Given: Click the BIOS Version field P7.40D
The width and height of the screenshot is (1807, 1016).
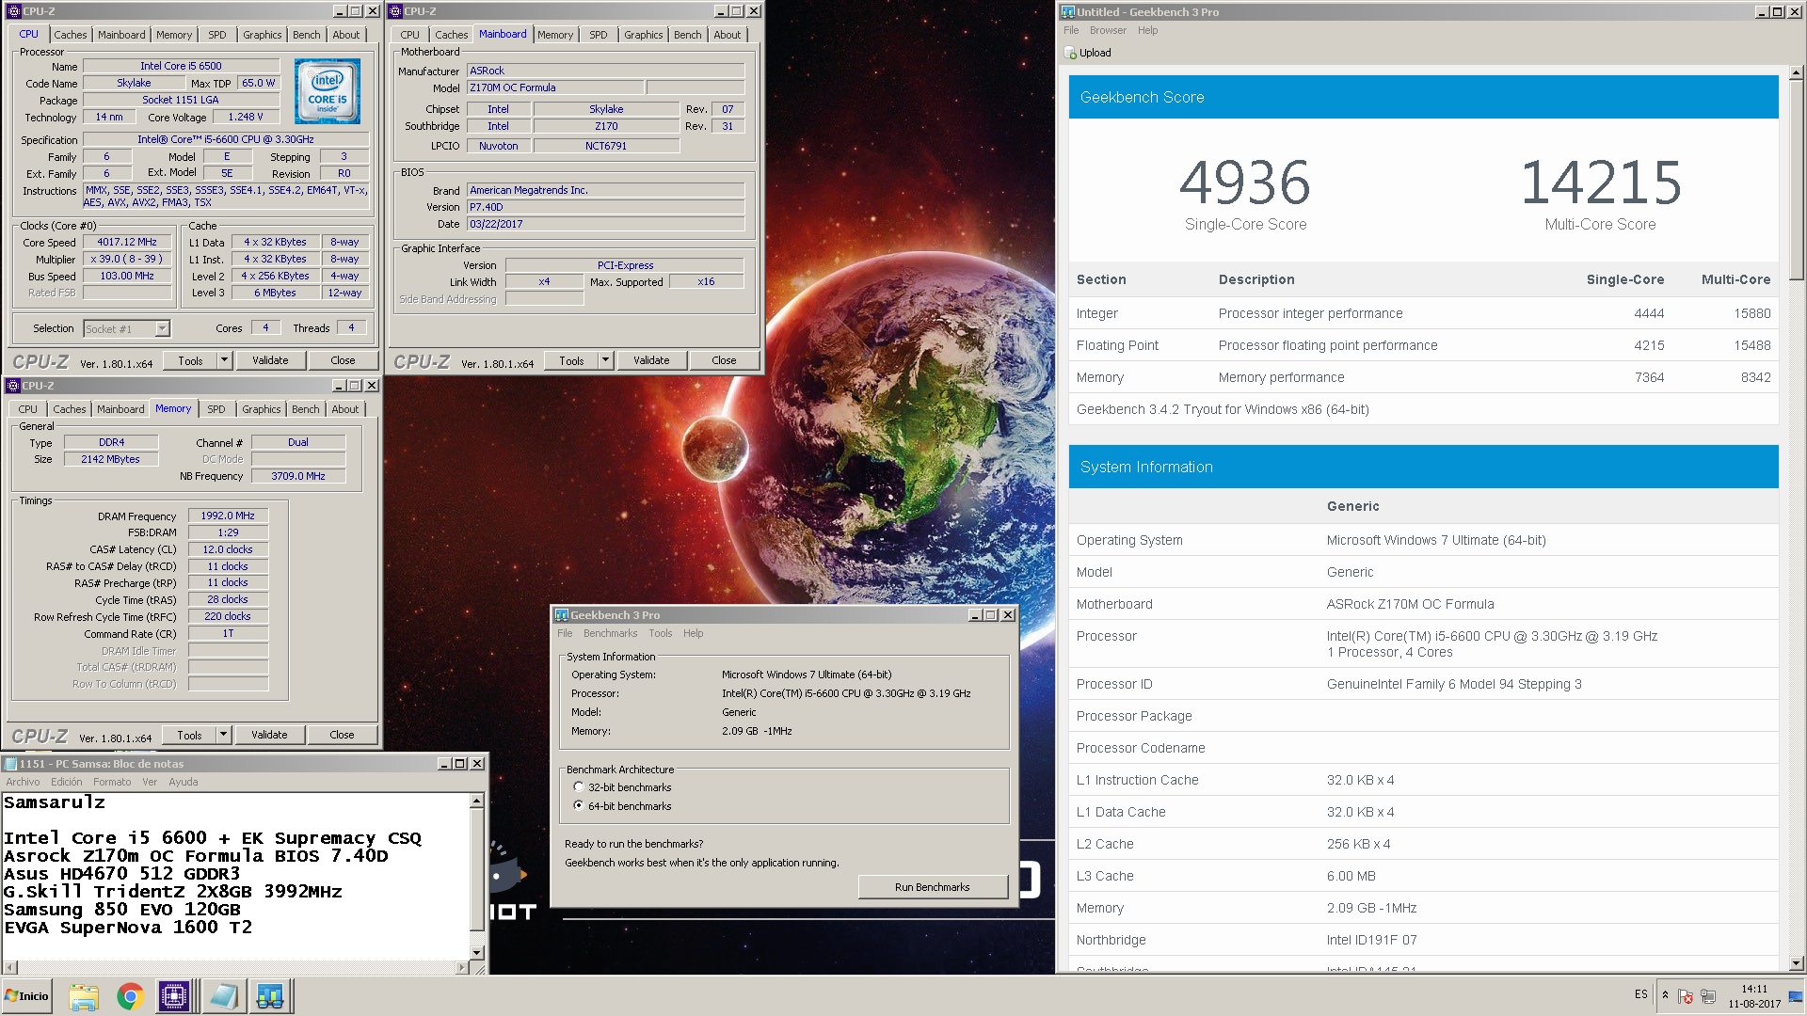Looking at the screenshot, I should point(606,207).
